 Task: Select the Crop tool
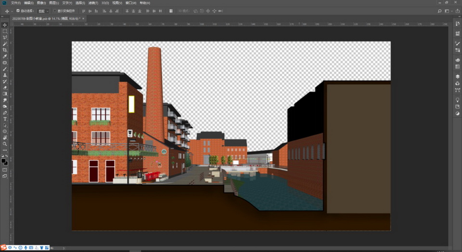pyautogui.click(x=5, y=50)
